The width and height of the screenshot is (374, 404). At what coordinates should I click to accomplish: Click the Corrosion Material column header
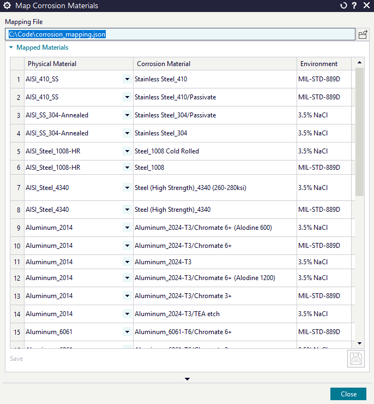(x=215, y=64)
